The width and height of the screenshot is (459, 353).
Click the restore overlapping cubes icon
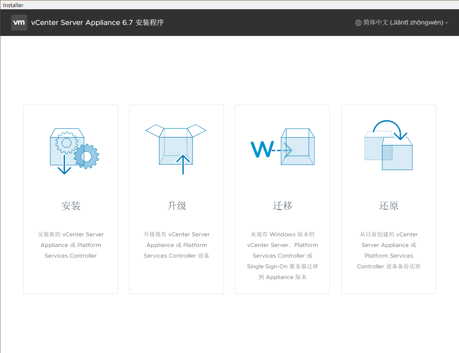click(388, 145)
